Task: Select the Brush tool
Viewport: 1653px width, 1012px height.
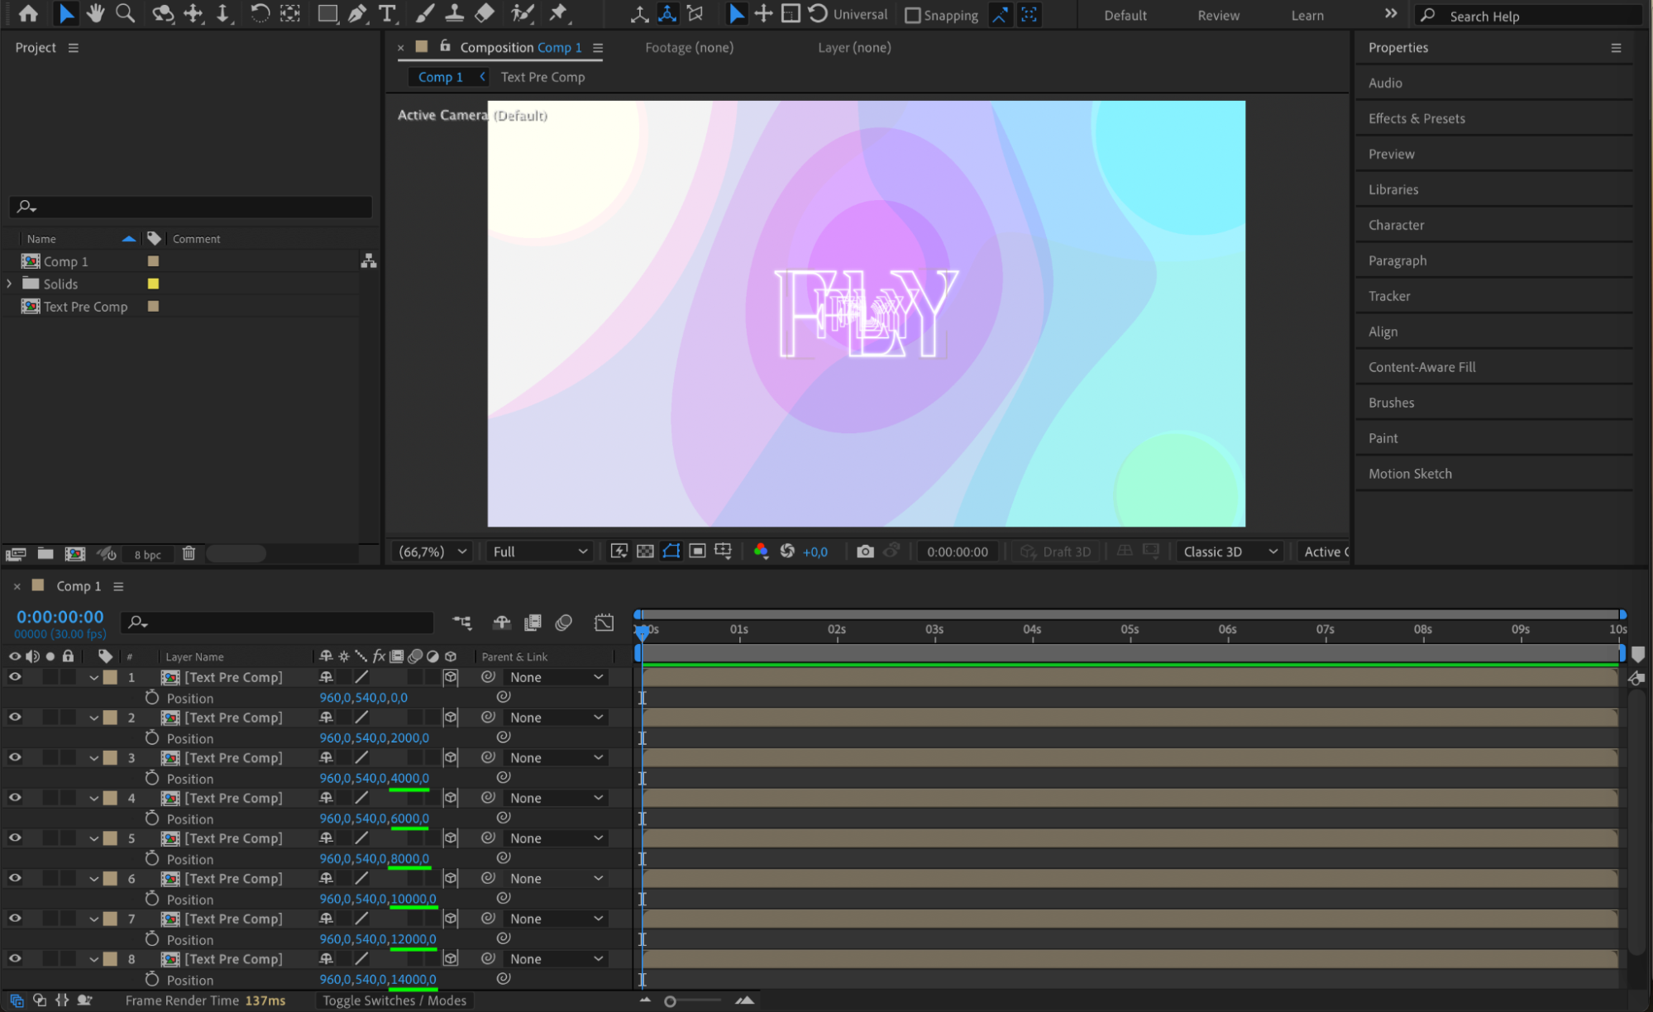Action: click(x=424, y=14)
